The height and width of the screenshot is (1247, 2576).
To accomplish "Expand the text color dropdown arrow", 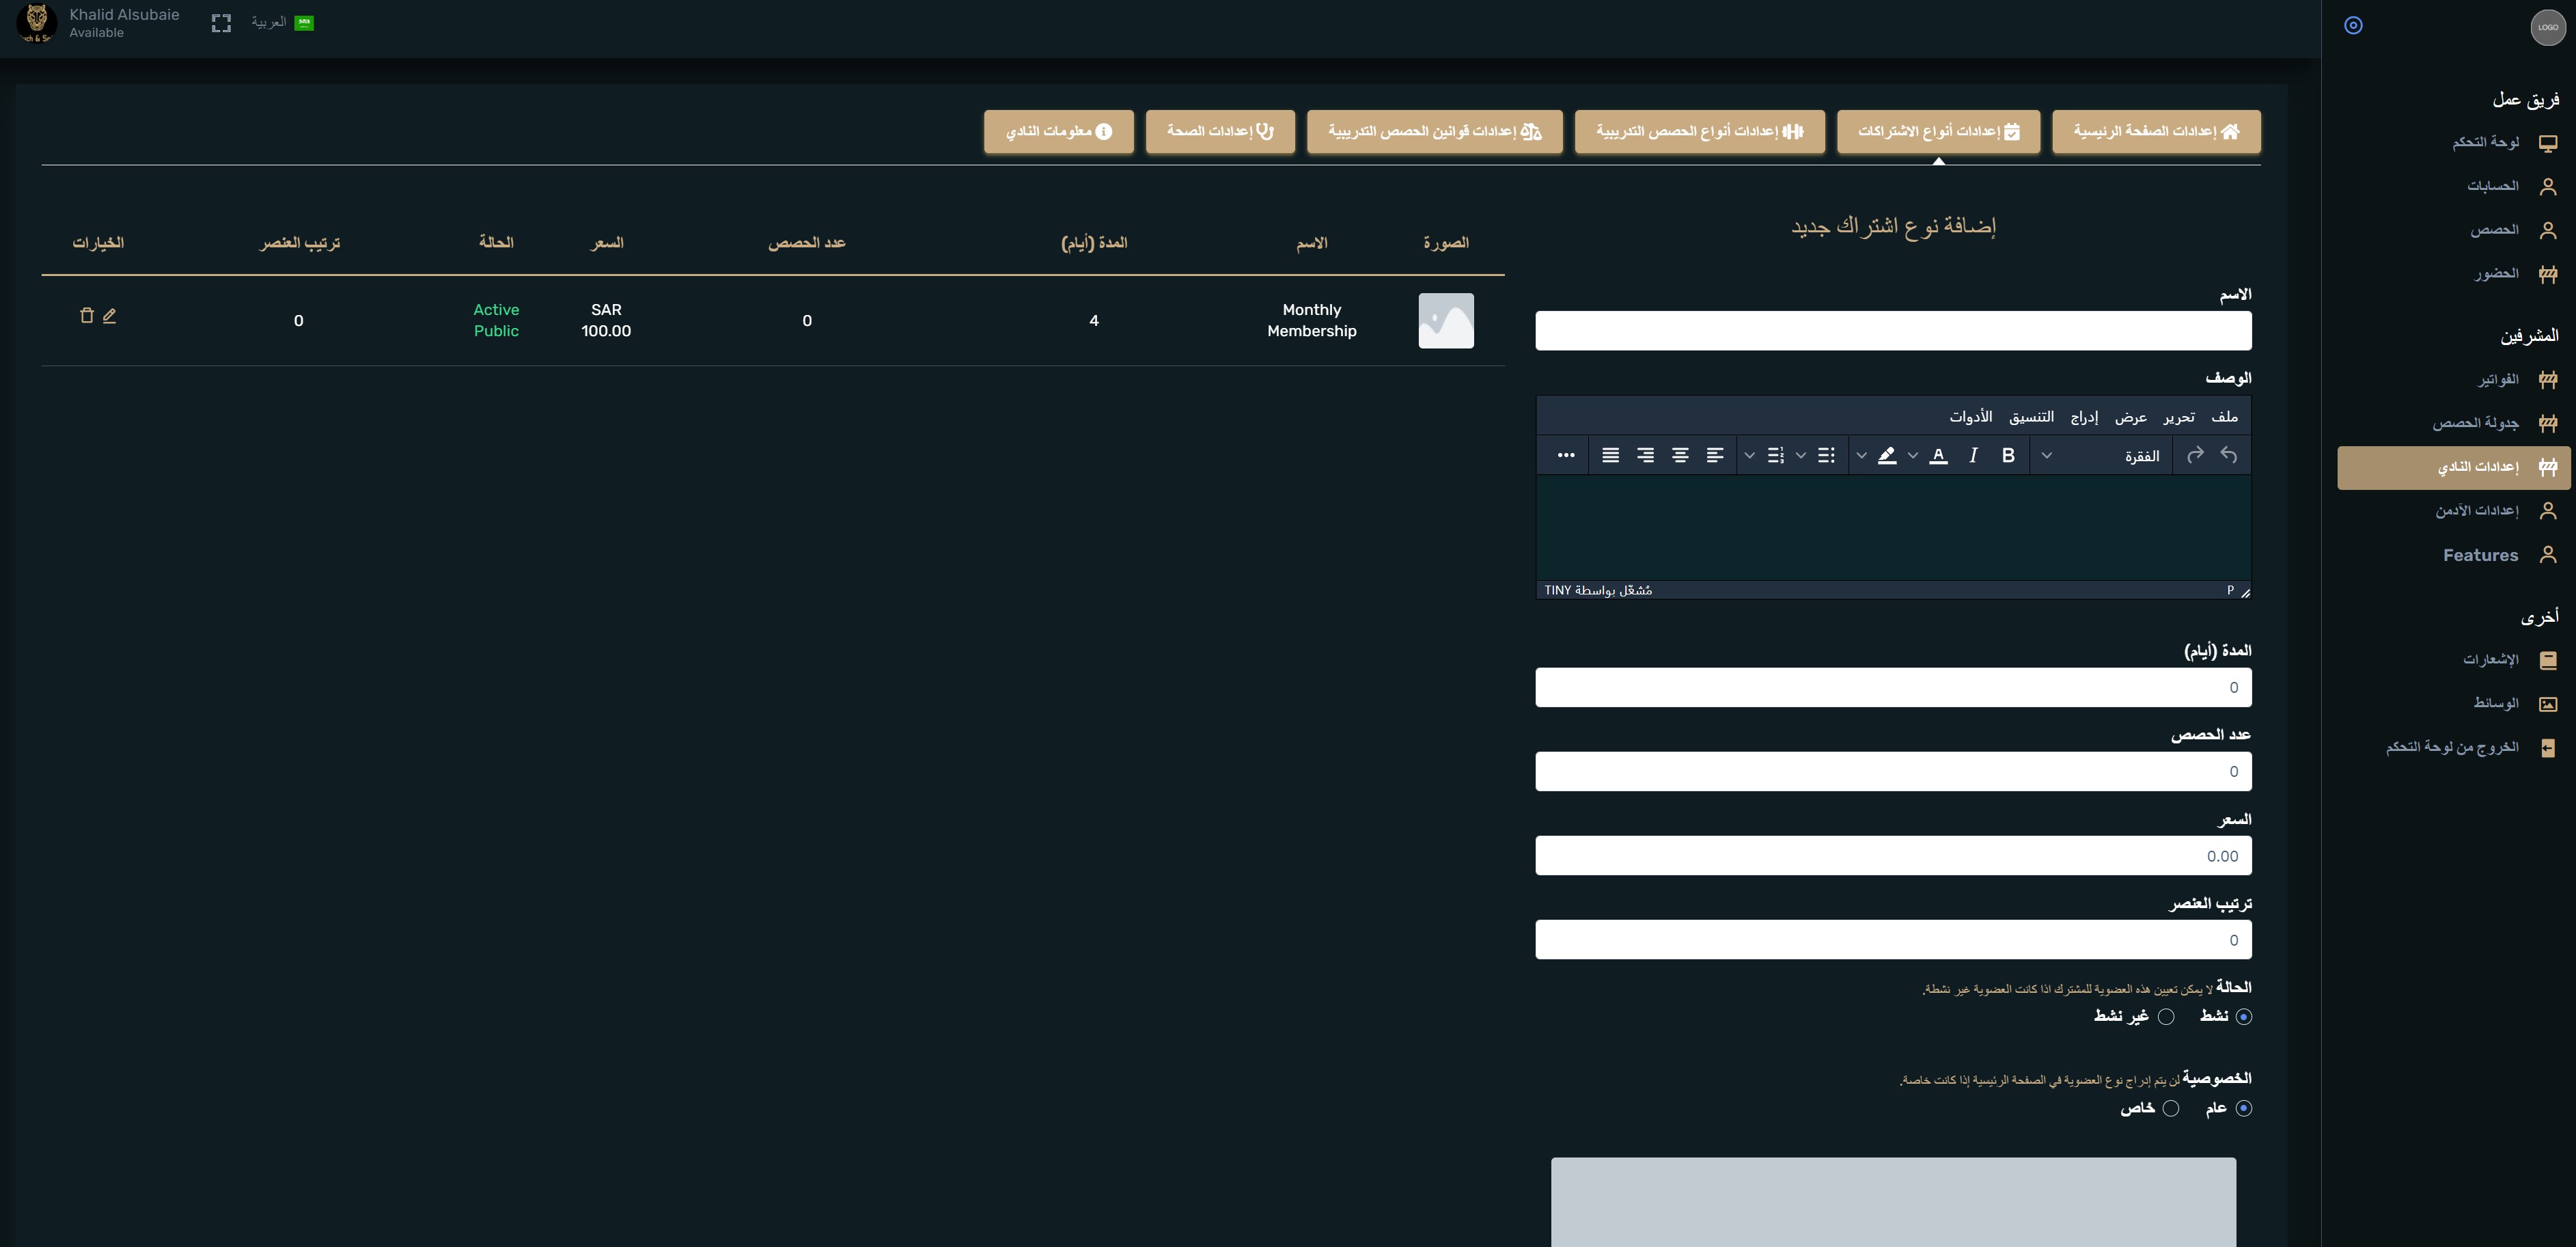I will coord(1912,456).
